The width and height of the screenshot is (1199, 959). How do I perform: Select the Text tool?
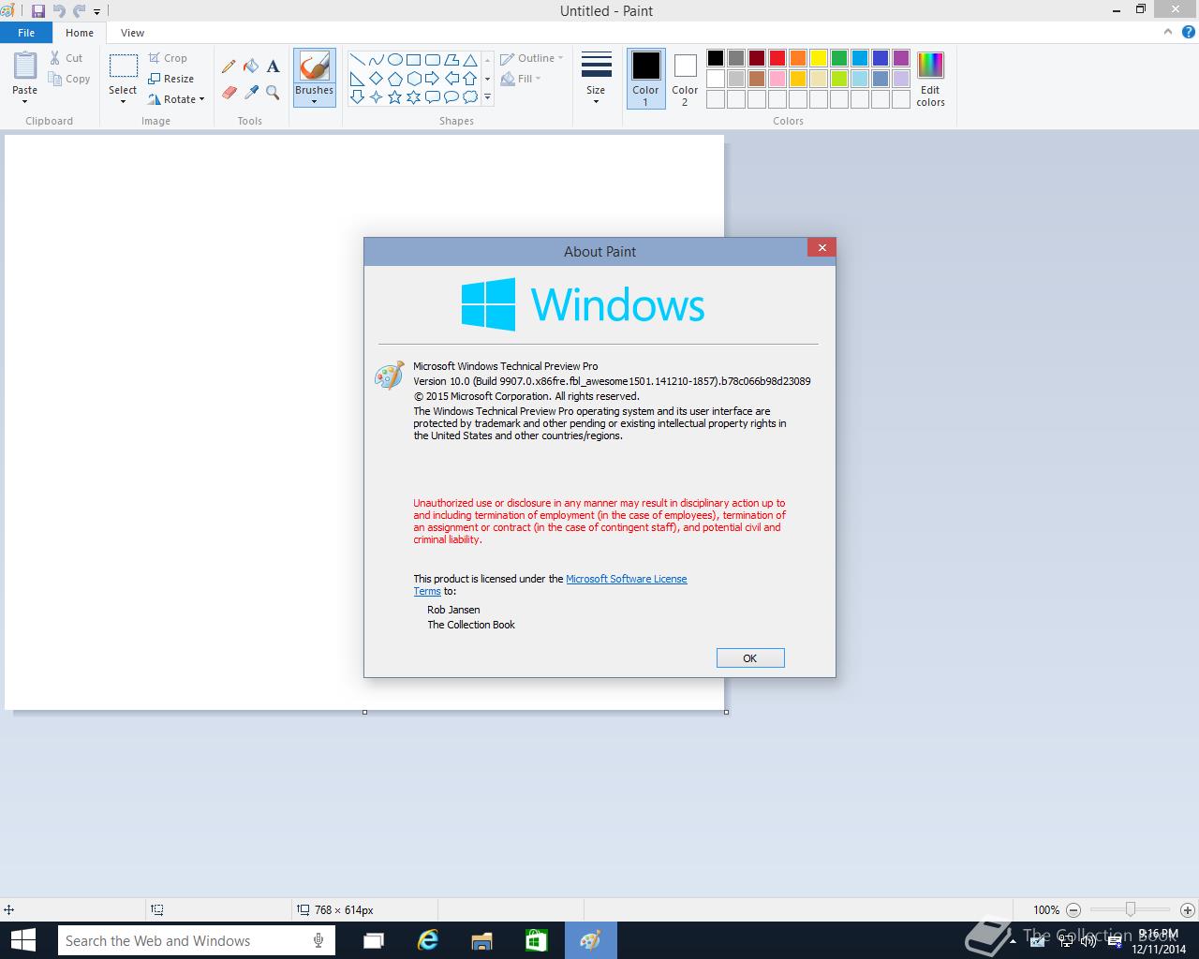(x=273, y=66)
